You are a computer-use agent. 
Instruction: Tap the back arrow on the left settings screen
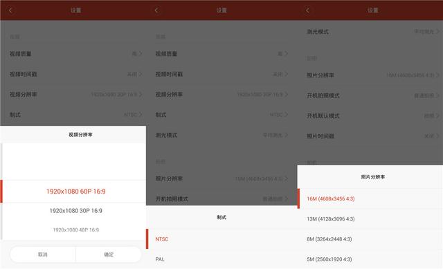pos(11,10)
